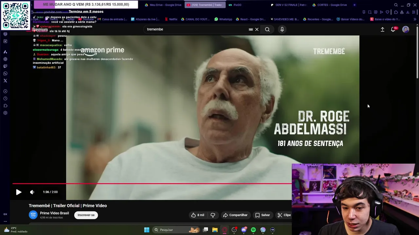Open the on-screen keyboard icon in search
Image resolution: width=419 pixels, height=235 pixels.
(x=251, y=29)
